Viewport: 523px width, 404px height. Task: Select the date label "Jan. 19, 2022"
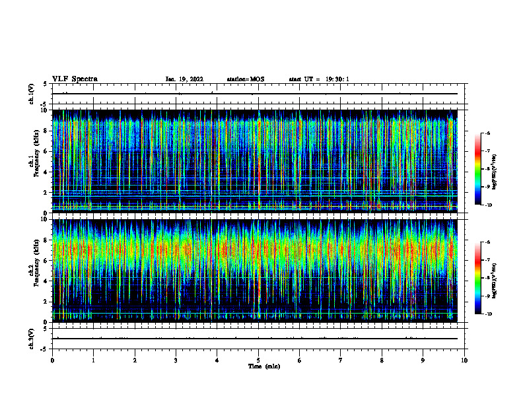[x=184, y=79]
